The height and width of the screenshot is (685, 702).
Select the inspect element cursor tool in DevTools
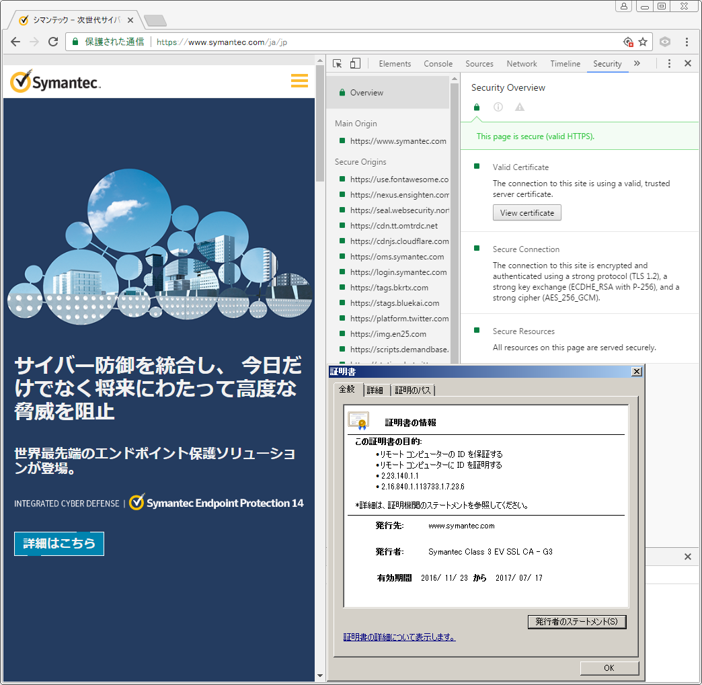(x=337, y=63)
